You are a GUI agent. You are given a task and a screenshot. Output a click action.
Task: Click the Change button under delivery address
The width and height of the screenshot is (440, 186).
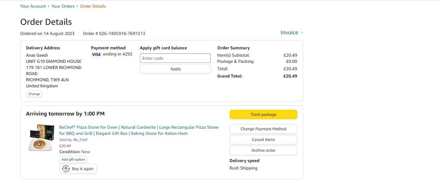[34, 94]
